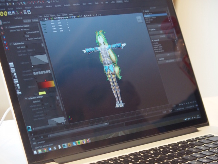Collapse the Assets section in right panel
This screenshot has height=164, width=218.
pos(143,11)
